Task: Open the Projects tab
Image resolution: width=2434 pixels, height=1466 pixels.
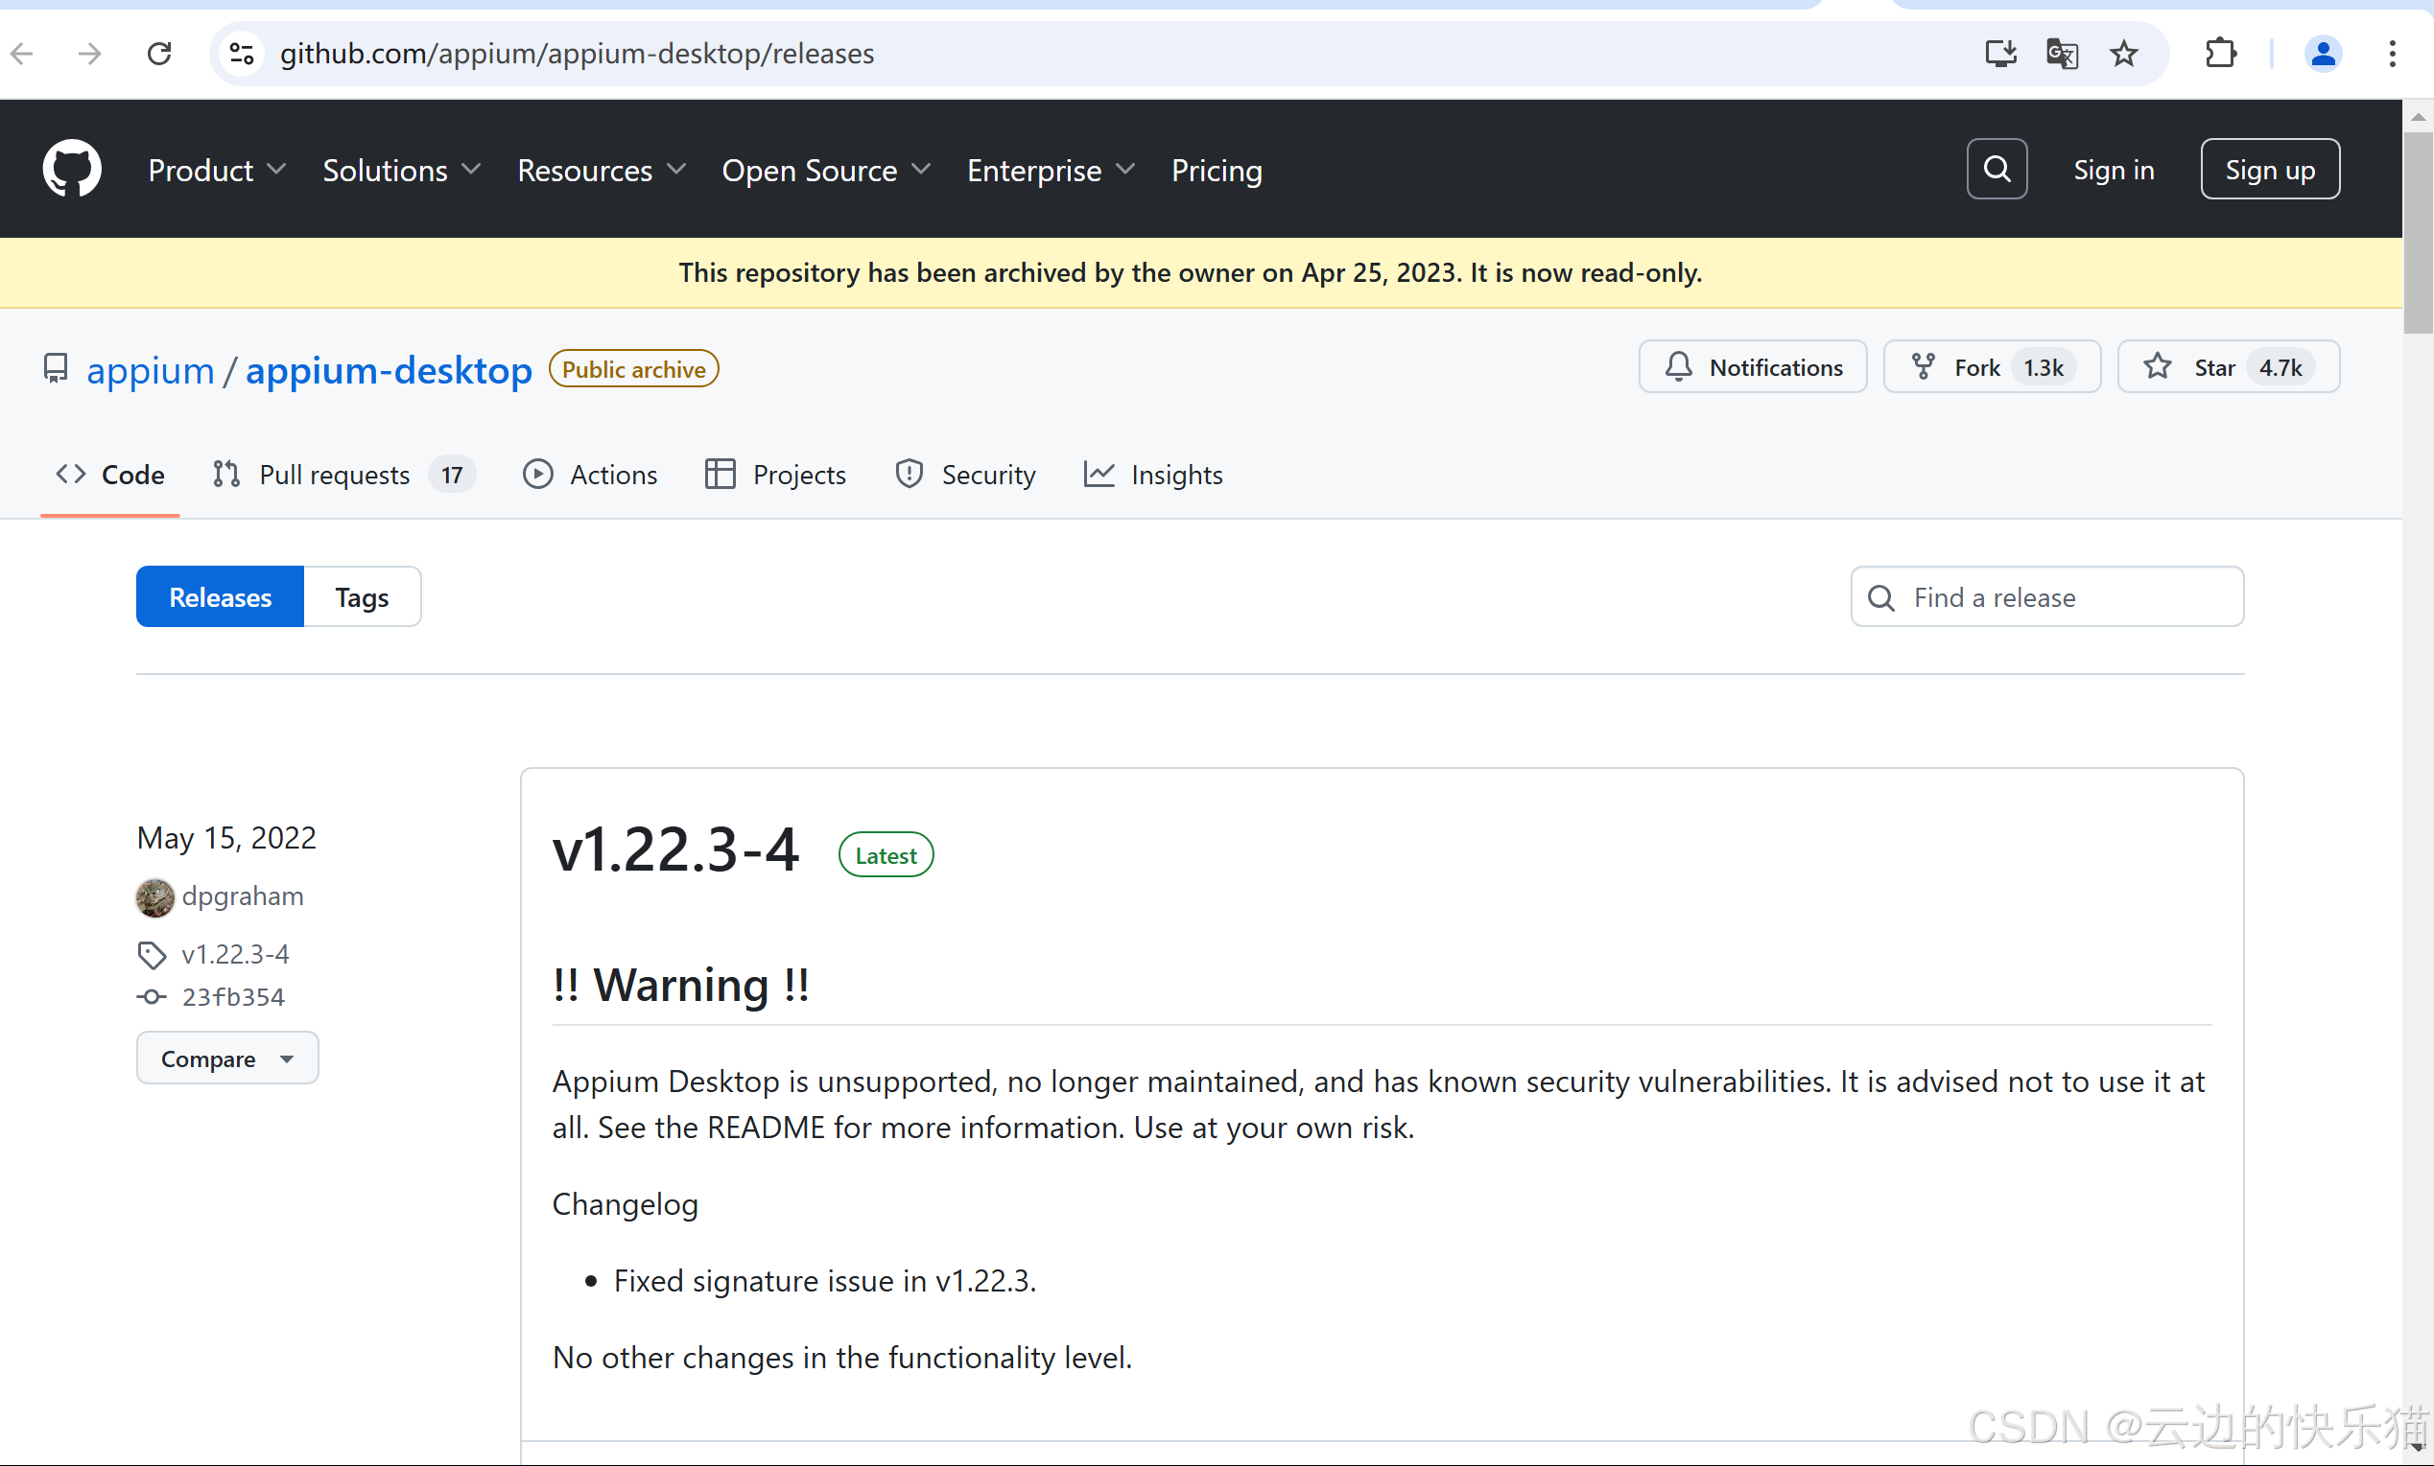Action: tap(775, 475)
